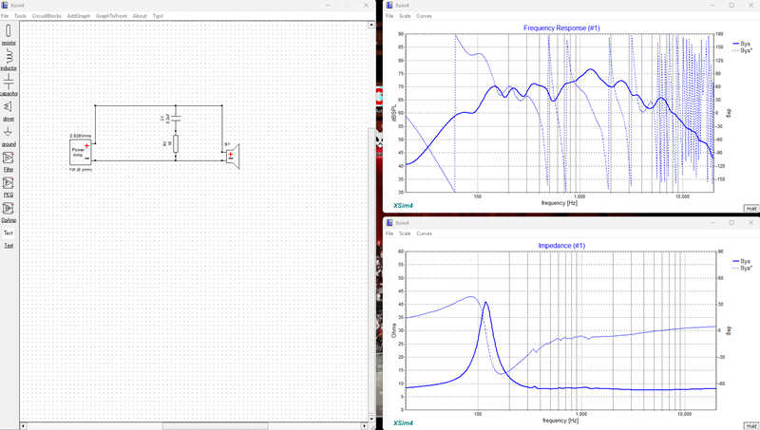Open the GraphToFront menu
Screen dimensions: 760x430
(x=111, y=16)
